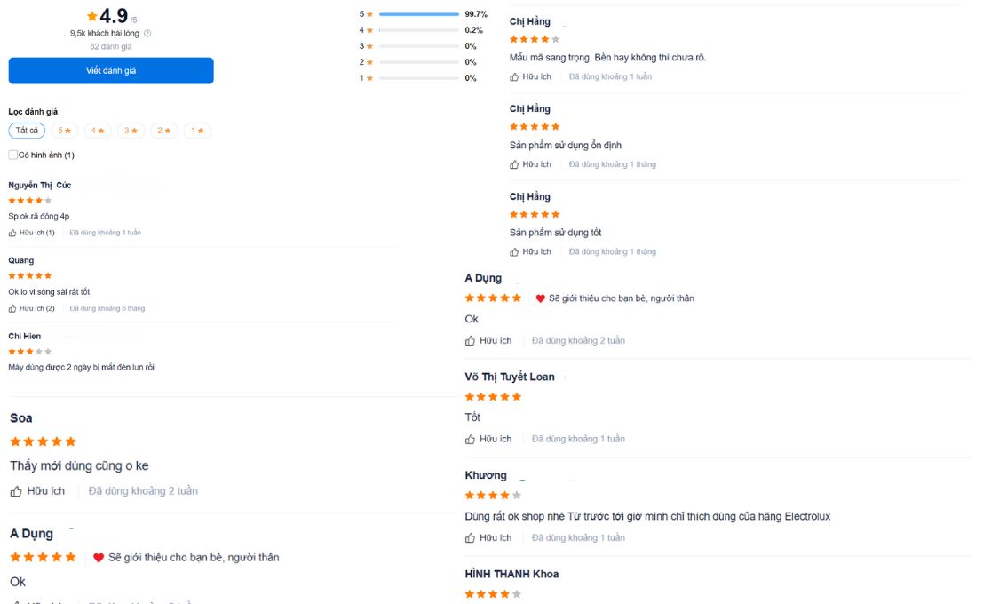This screenshot has height=604, width=1007.
Task: Click thumbs-up icon on Khương's review
Action: point(471,537)
